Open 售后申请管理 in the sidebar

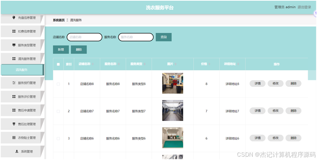point(22,110)
